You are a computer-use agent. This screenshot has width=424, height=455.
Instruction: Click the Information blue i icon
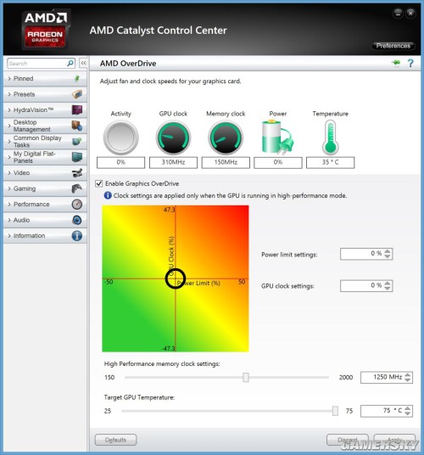click(x=77, y=236)
